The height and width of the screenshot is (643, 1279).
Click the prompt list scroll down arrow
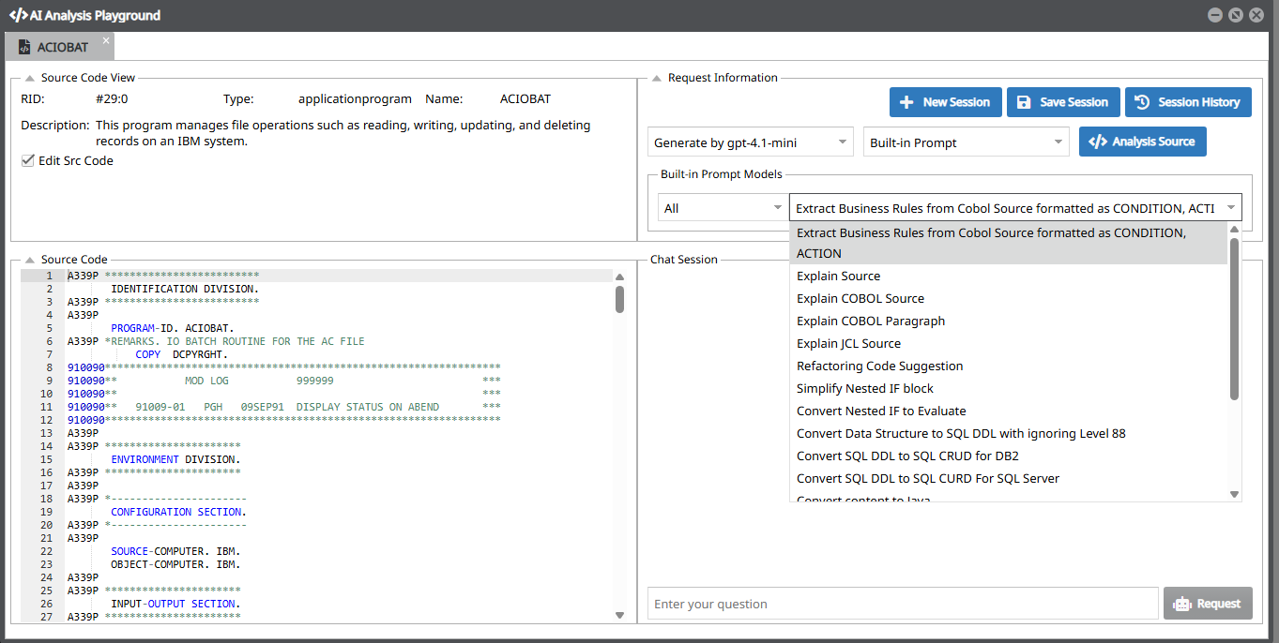1234,494
